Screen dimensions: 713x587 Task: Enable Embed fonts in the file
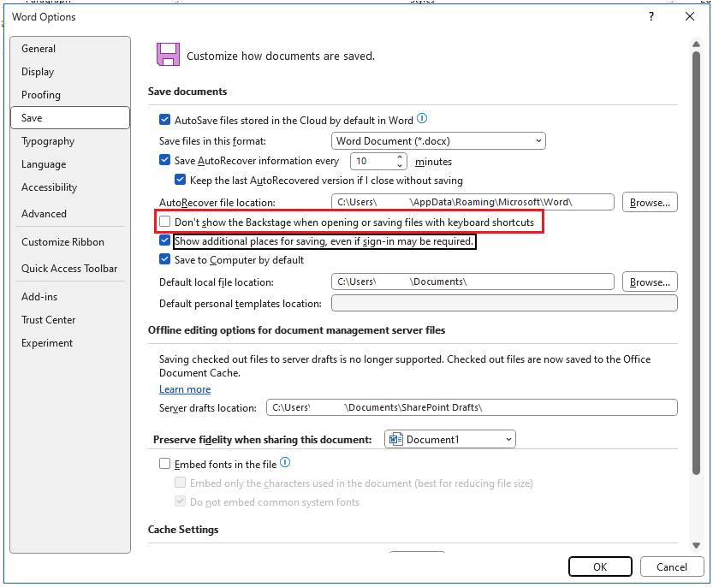(x=164, y=464)
